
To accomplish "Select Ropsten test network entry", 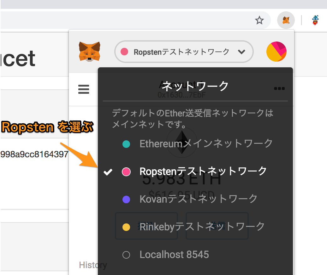I will pyautogui.click(x=196, y=171).
